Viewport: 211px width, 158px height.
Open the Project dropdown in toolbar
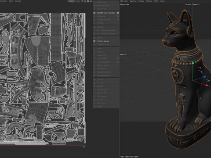tap(74, 1)
